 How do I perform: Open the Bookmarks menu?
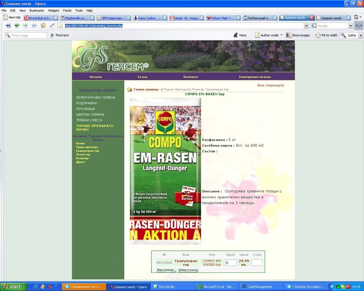(37, 11)
